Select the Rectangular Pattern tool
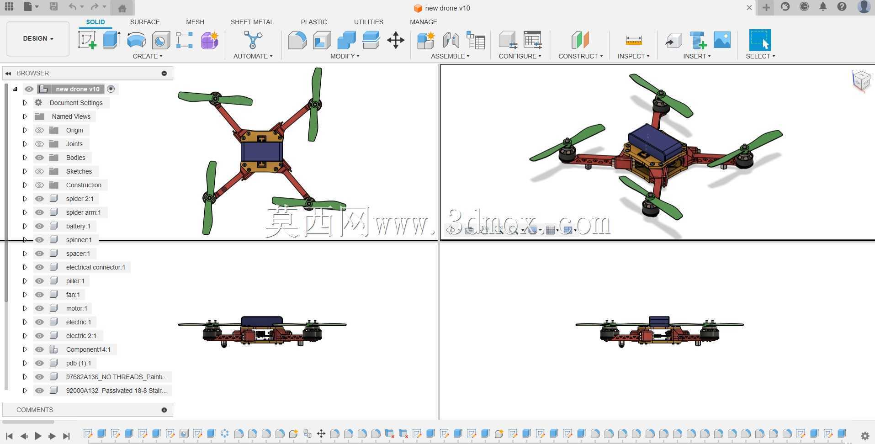 pyautogui.click(x=185, y=40)
